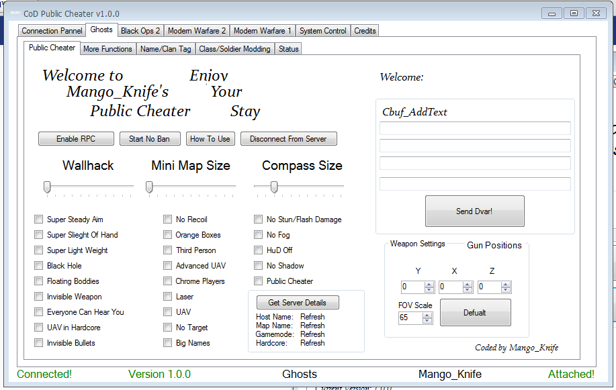Image resolution: width=616 pixels, height=390 pixels.
Task: Click the second Cbuf_AddText input field
Action: click(x=475, y=146)
